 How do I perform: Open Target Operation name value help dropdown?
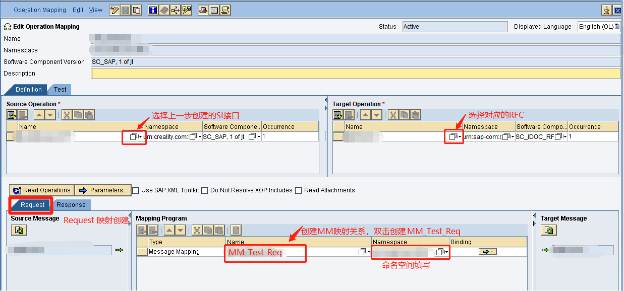(x=452, y=136)
